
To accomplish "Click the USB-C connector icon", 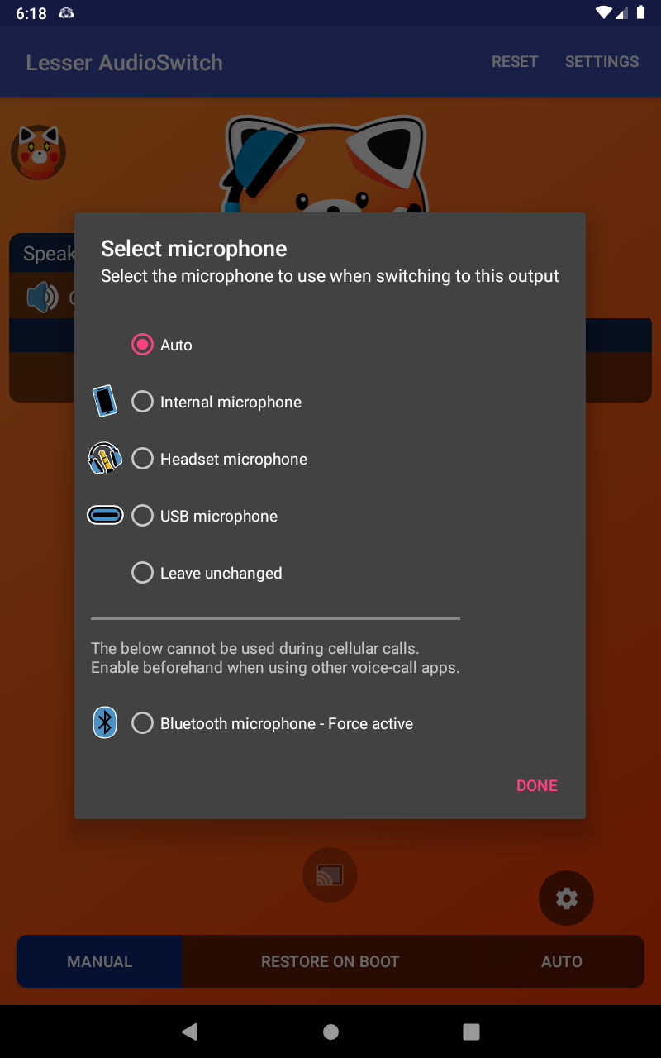I will 105,516.
